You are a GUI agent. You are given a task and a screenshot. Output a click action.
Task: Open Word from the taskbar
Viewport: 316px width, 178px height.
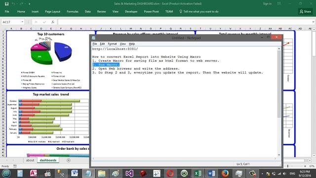coord(211,174)
